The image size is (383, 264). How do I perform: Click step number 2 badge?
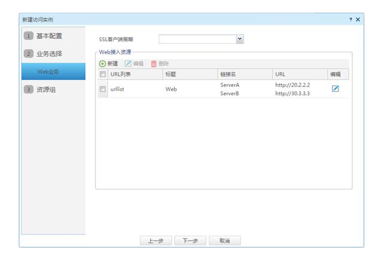(x=29, y=54)
